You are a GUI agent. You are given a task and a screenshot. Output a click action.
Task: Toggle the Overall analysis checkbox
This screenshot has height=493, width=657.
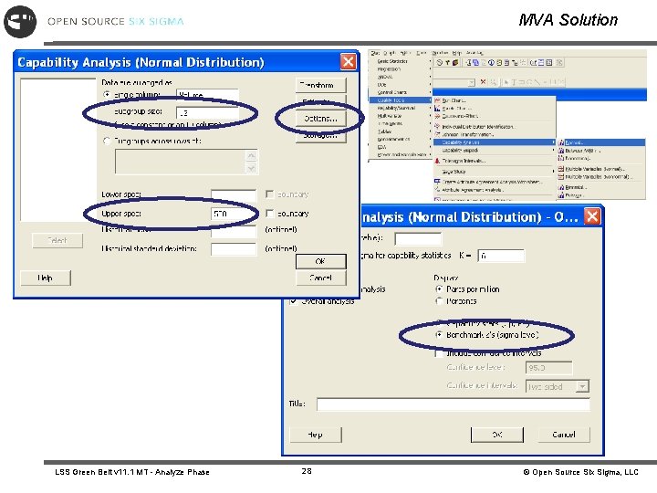(294, 300)
